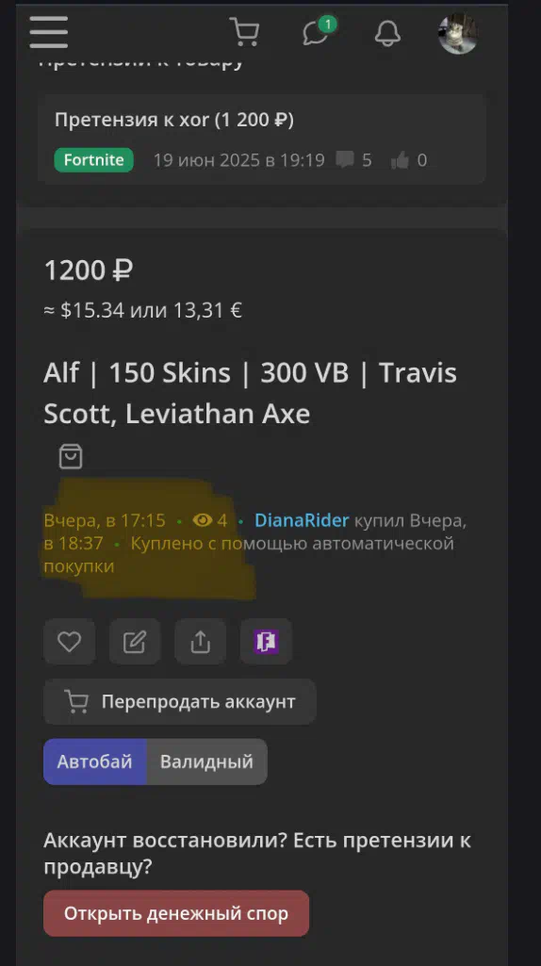Open the DianaRider profile link
The image size is (541, 966).
302,520
